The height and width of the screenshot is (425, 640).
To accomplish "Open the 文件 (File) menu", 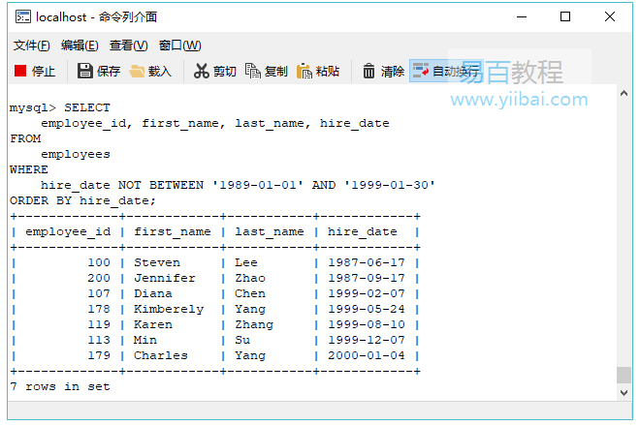I will pyautogui.click(x=31, y=46).
